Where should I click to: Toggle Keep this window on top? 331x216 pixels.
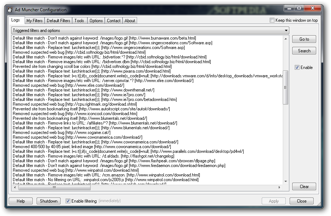click(272, 20)
